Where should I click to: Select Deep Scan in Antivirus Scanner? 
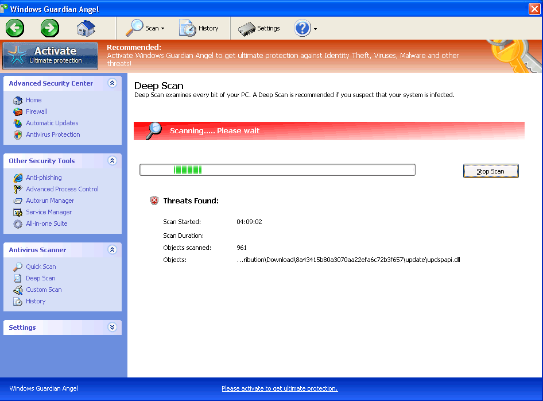[x=40, y=278]
